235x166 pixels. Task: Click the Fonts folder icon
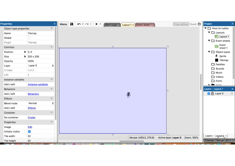point(213,81)
